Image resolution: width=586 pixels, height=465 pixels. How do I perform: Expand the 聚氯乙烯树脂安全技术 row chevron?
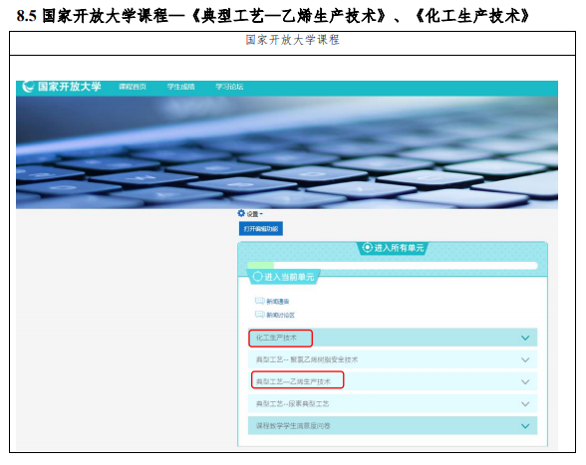coord(525,359)
